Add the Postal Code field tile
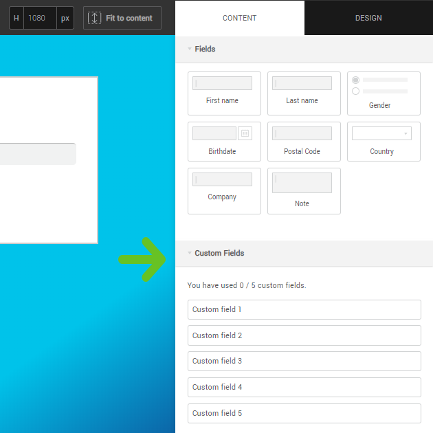Image resolution: width=433 pixels, height=433 pixels. pos(304,141)
